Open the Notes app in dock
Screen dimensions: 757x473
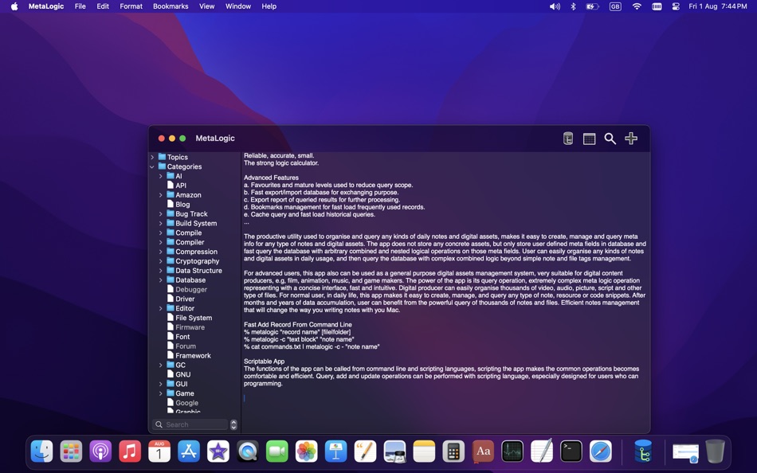(425, 451)
